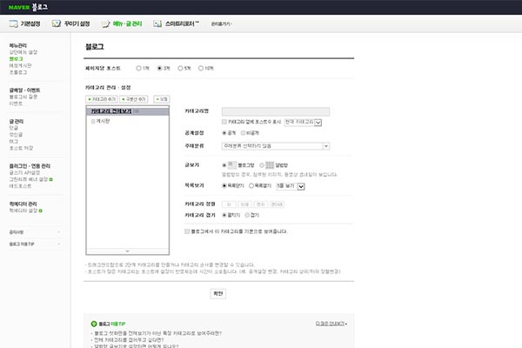Choose the 블로그형 layout thumbnail icon
This screenshot has width=522, height=348.
tap(232, 165)
